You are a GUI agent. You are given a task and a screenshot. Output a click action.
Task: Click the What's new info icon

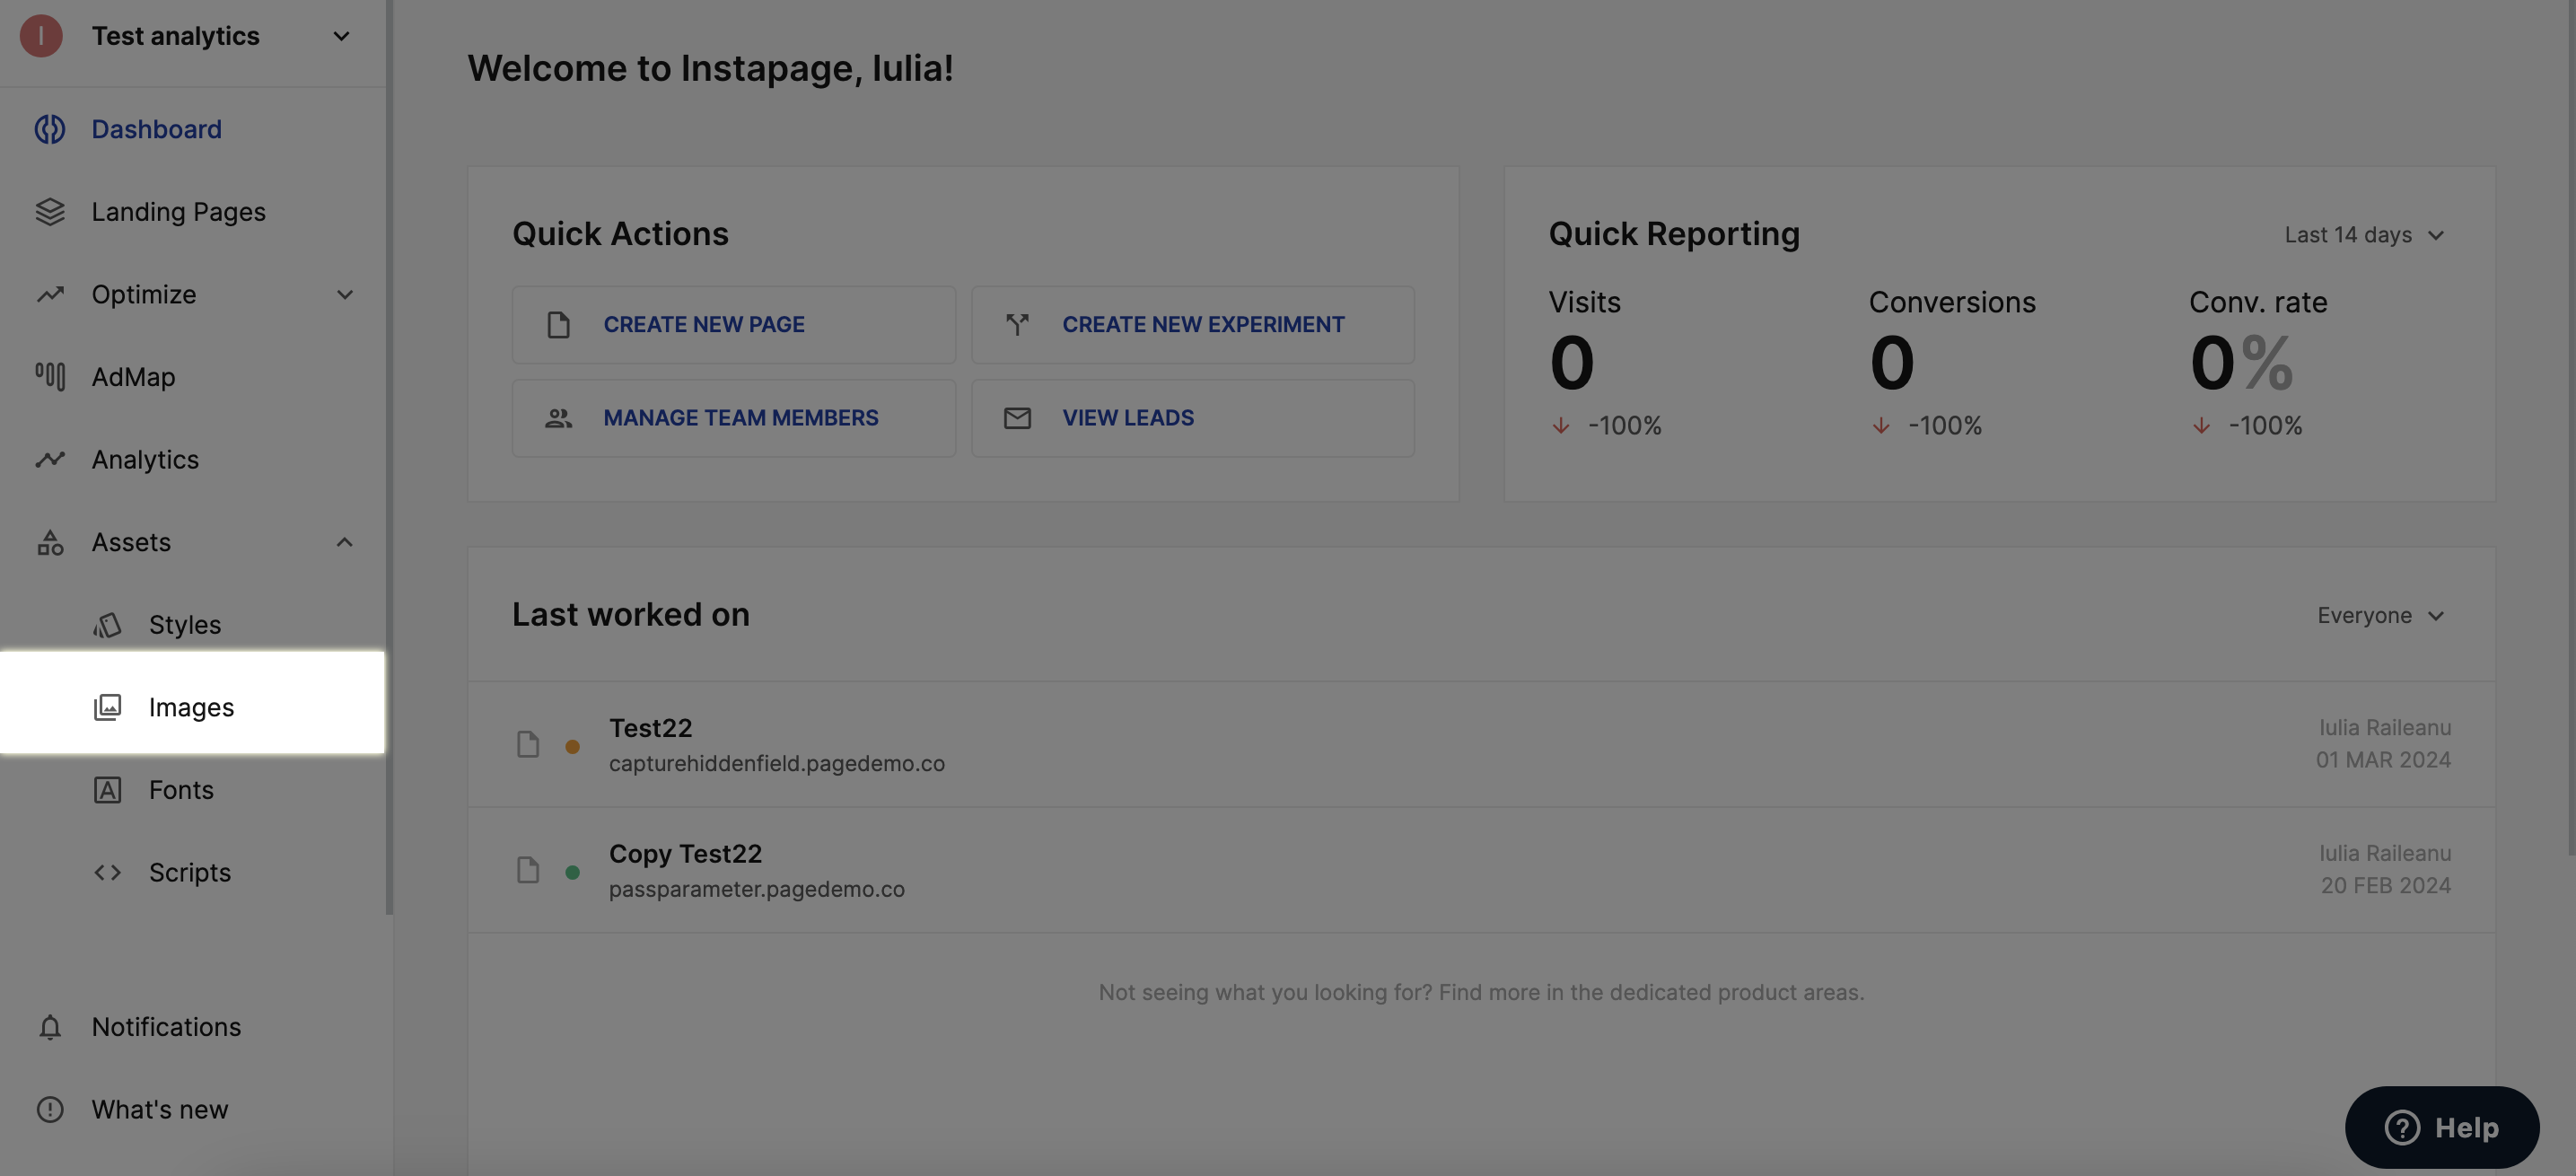click(x=50, y=1109)
